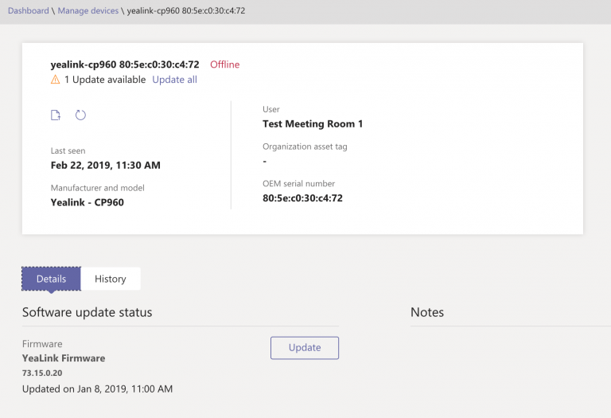Click the Software update status heading

[x=88, y=312]
